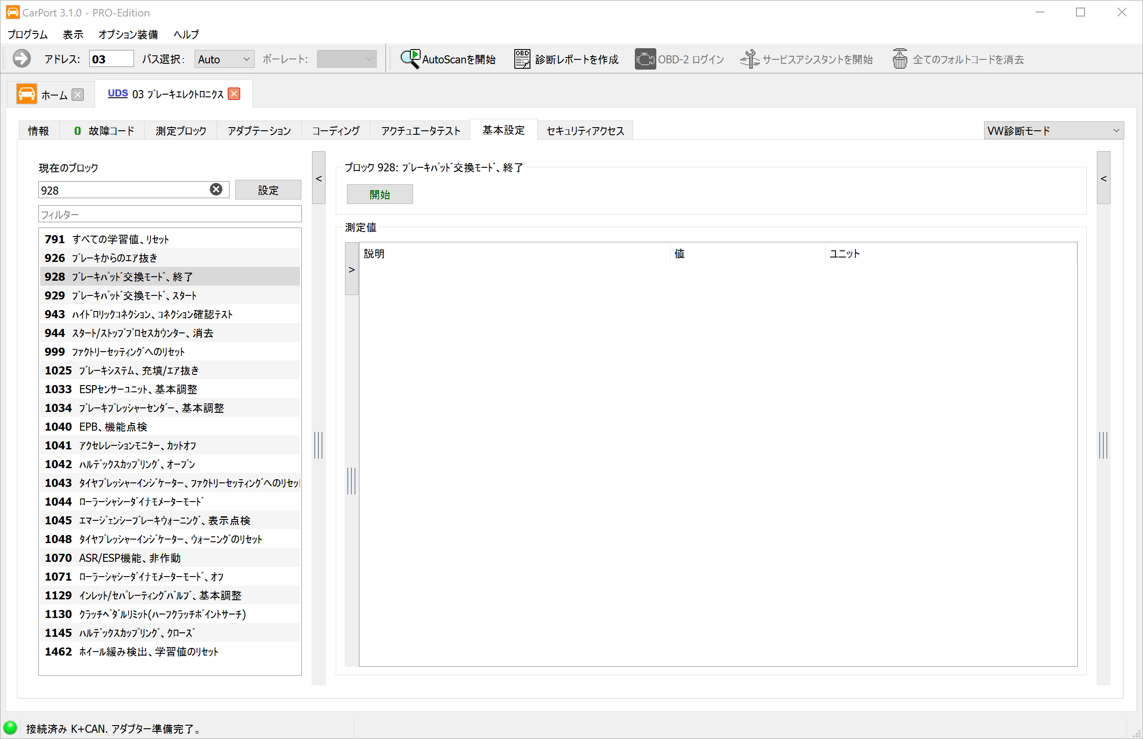1143x739 pixels.
Task: Close the ホーム tab
Action: coord(78,95)
